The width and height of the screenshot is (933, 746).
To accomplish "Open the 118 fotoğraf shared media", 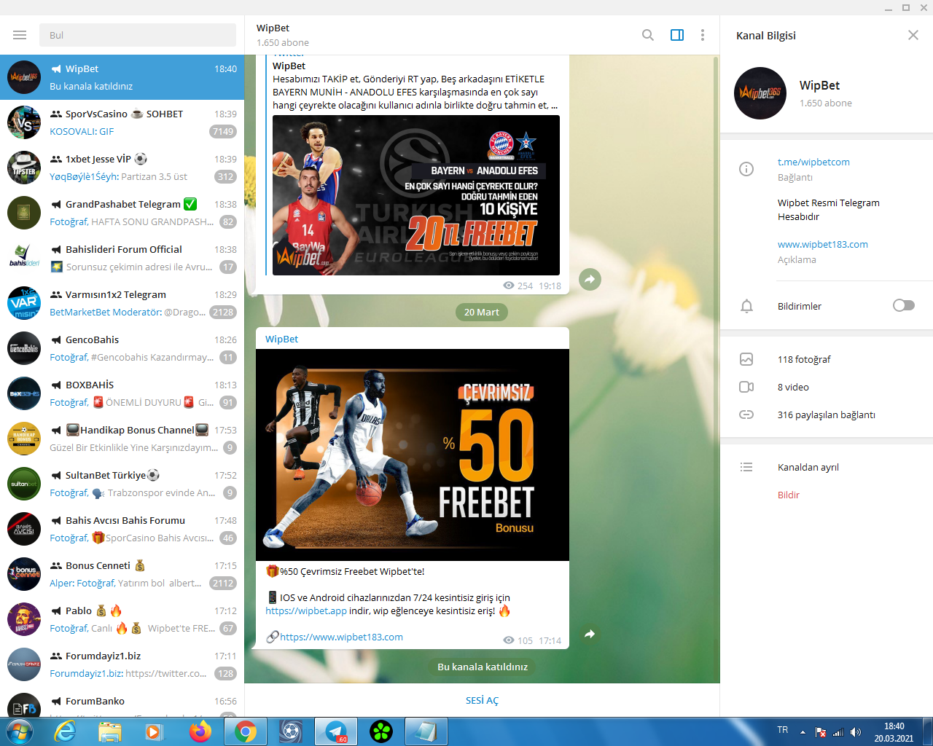I will tap(804, 359).
